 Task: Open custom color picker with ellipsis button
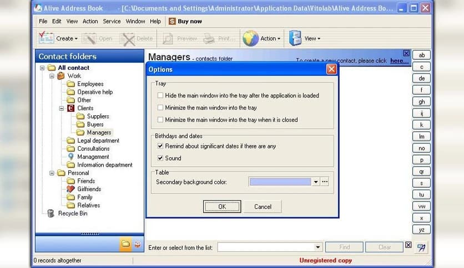325,182
